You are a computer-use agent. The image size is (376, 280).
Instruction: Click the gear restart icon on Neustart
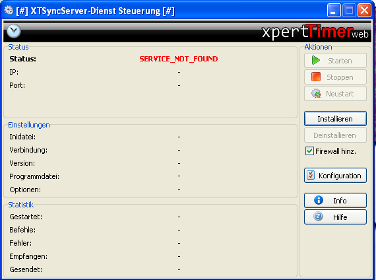tap(316, 93)
